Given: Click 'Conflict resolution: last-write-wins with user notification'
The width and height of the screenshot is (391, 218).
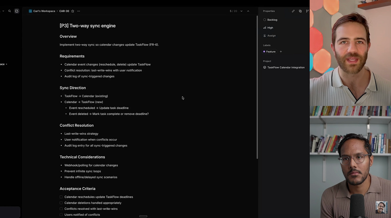Looking at the screenshot, I should point(103,70).
